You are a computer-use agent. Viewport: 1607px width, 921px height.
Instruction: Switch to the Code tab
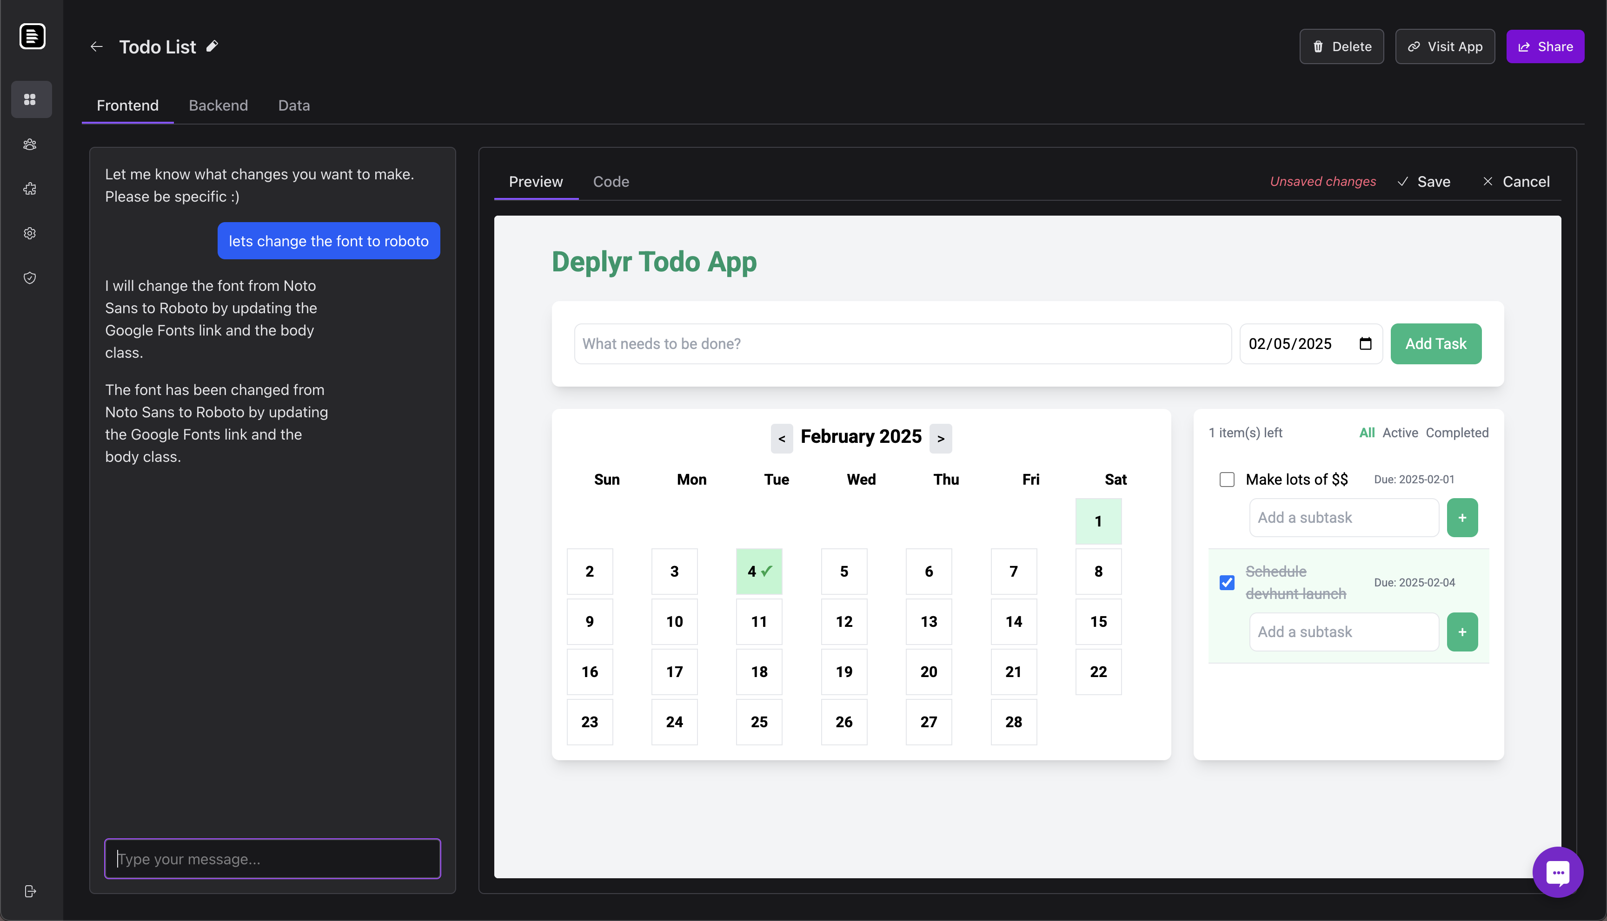pyautogui.click(x=611, y=182)
